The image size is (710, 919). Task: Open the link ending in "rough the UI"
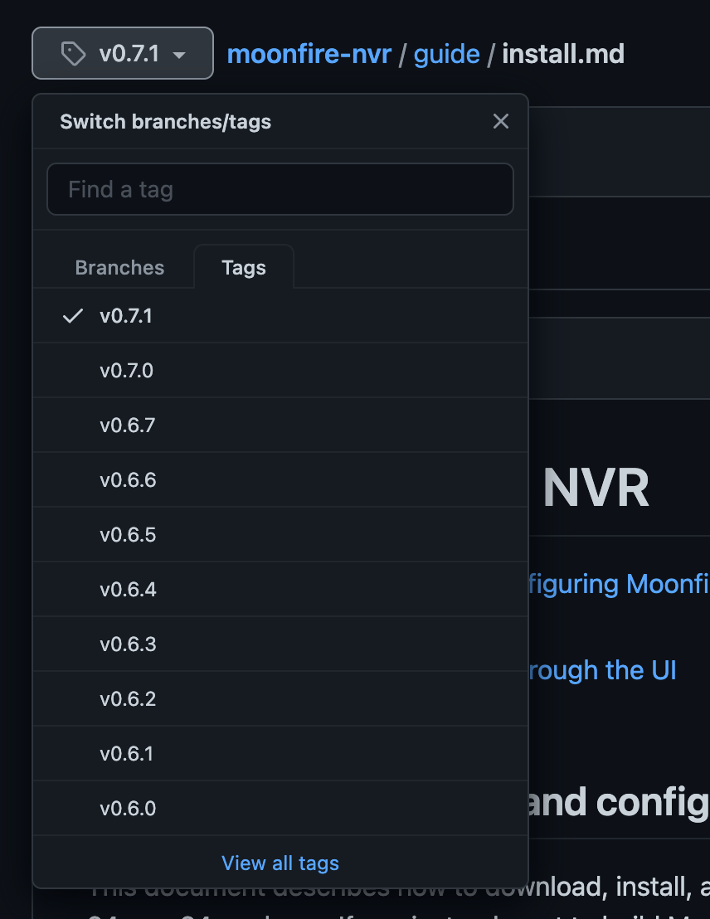tap(603, 670)
